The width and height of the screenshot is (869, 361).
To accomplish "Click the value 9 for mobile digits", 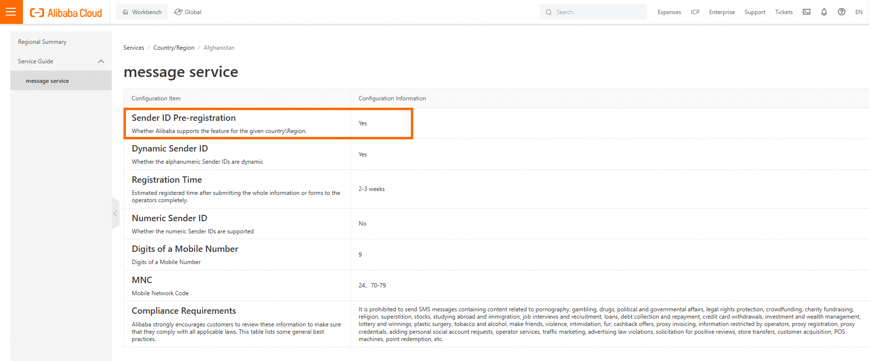I will pyautogui.click(x=360, y=255).
